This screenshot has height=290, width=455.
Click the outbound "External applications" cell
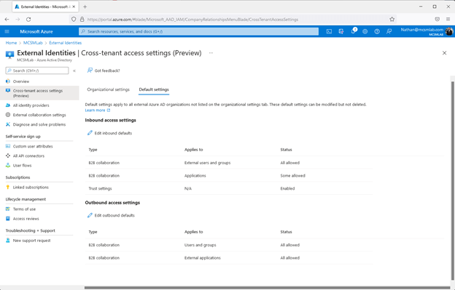click(203, 258)
